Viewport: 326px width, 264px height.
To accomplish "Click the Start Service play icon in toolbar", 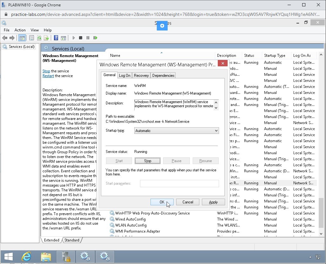I will (73, 38).
